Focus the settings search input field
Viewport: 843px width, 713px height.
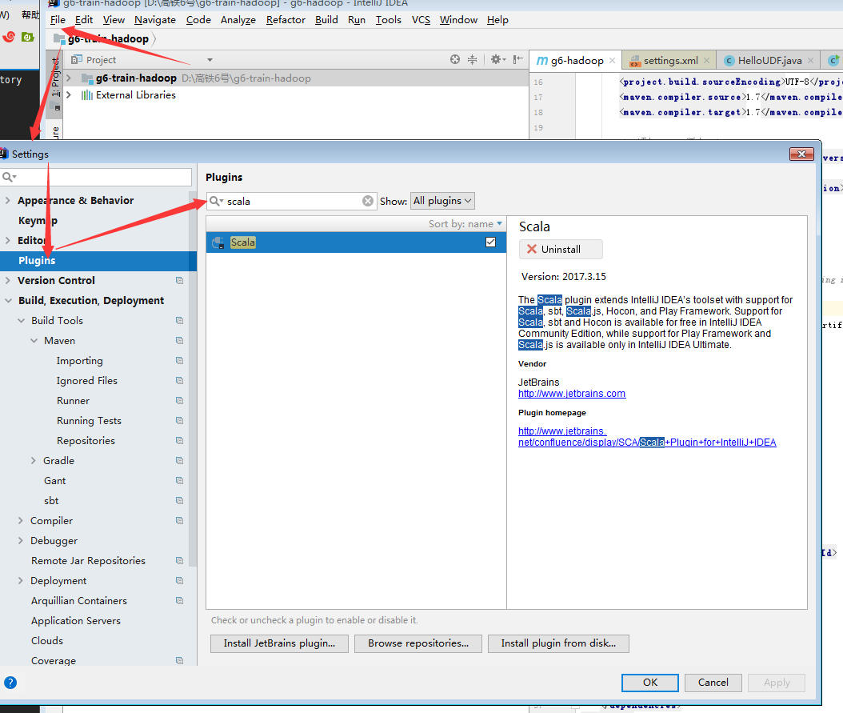pyautogui.click(x=96, y=177)
